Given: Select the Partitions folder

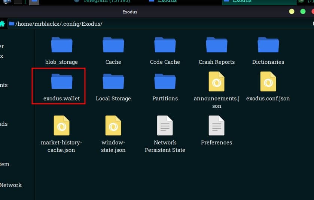Looking at the screenshot, I should [x=165, y=82].
